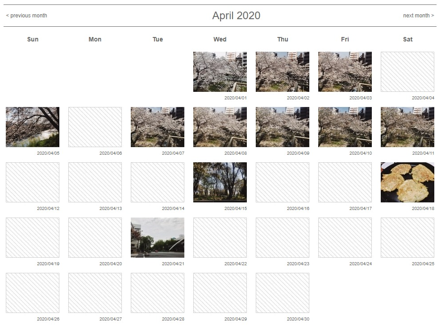Open the photo dated 2020/04/11
Image resolution: width=441 pixels, height=325 pixels.
point(407,127)
